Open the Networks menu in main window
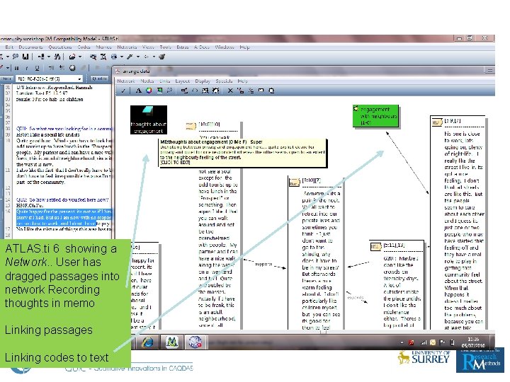The width and height of the screenshot is (510, 382). point(127,47)
